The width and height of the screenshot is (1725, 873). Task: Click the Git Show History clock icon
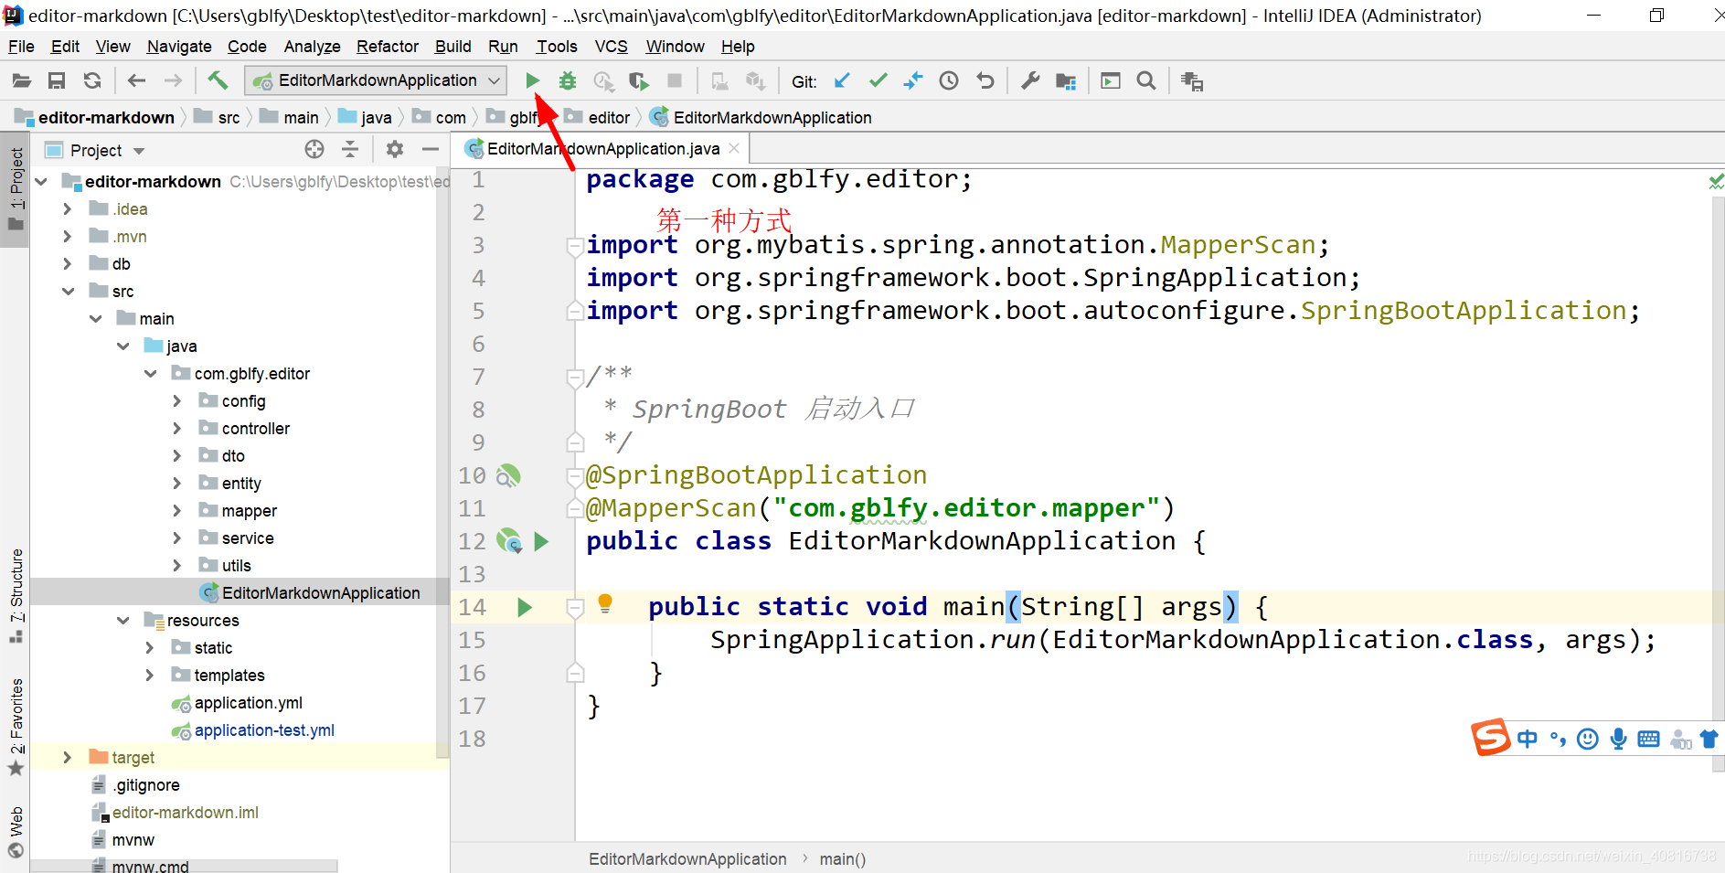(949, 81)
